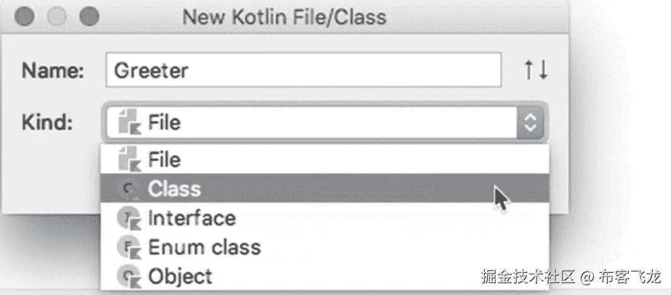Click the Enum class icon in the list
Screen dimensions: 671x295
coord(128,247)
